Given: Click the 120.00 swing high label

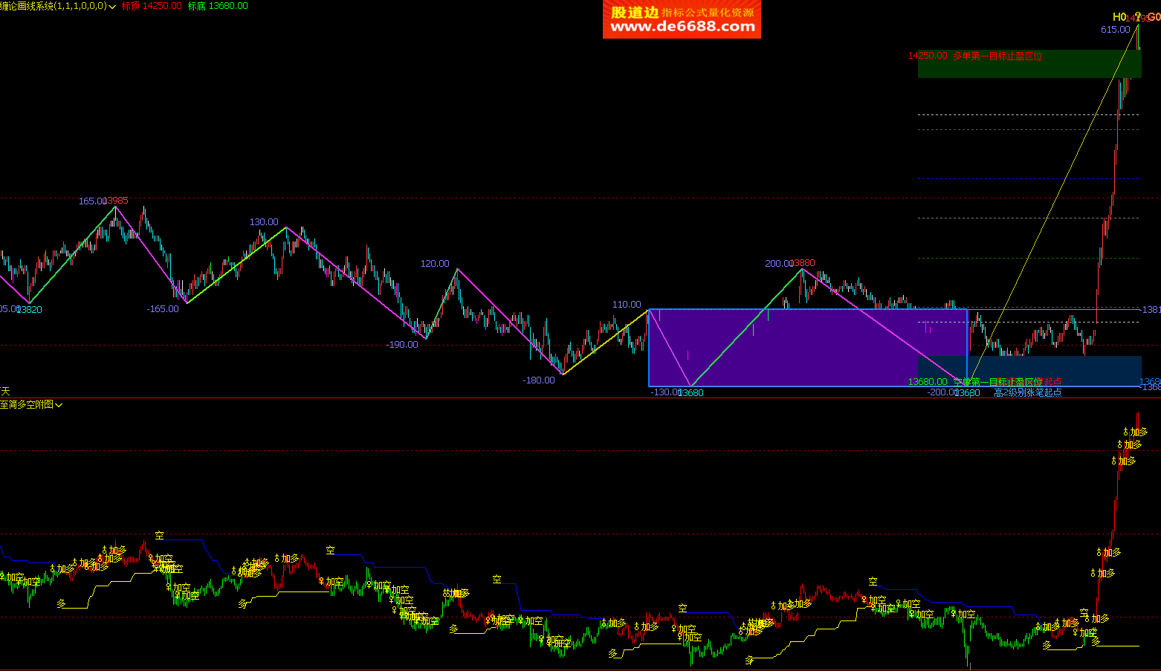Looking at the screenshot, I should point(435,264).
